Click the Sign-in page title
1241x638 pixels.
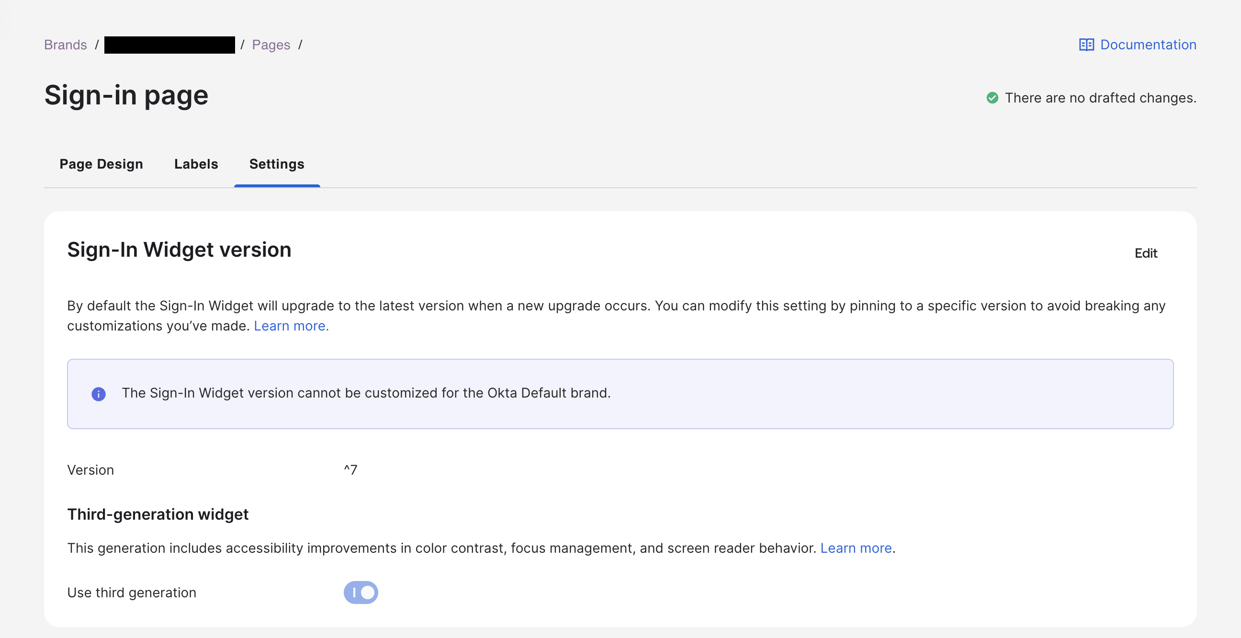coord(126,95)
